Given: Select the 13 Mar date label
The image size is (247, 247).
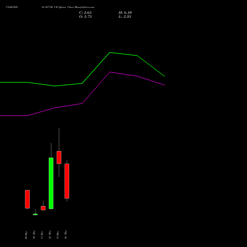Looking at the screenshot, I should click(58, 235).
